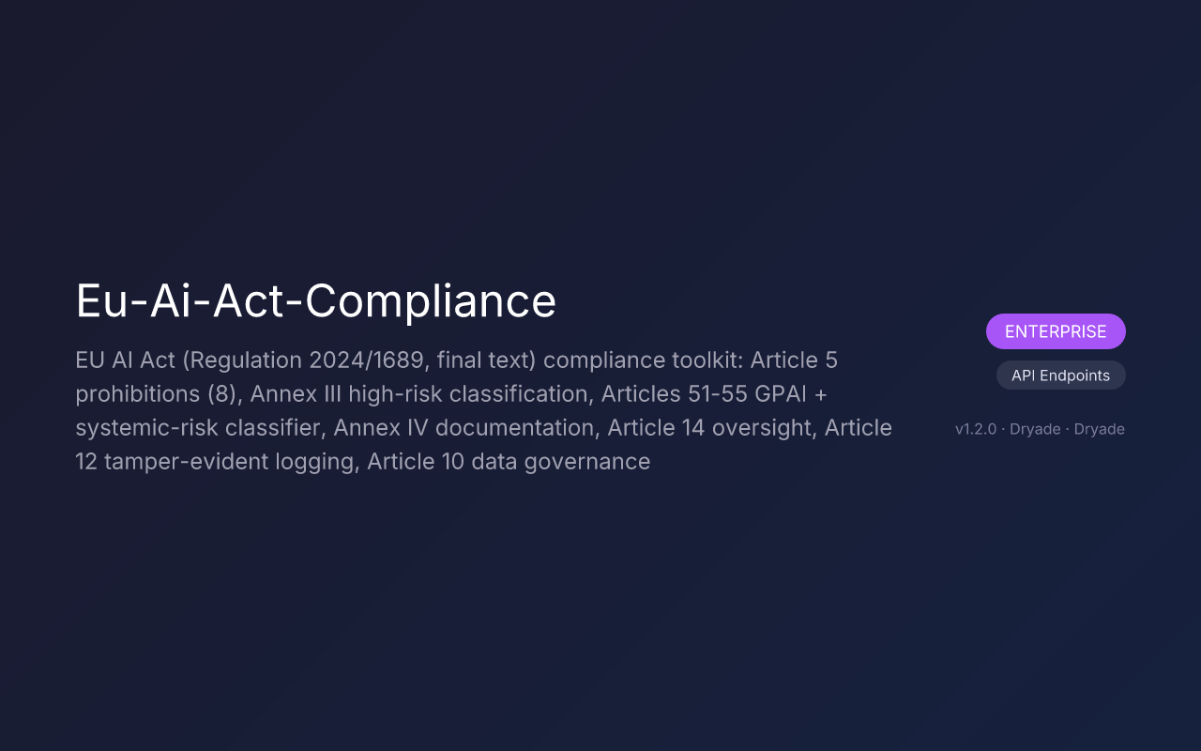The height and width of the screenshot is (751, 1201).
Task: Click the purple ENTERPRISE tier pill
Action: 1056,331
